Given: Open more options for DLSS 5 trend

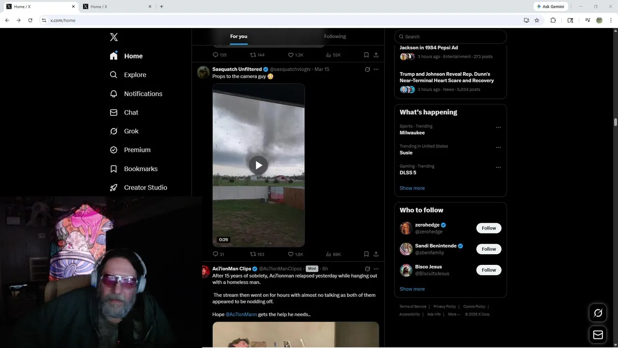Looking at the screenshot, I should pos(498,168).
